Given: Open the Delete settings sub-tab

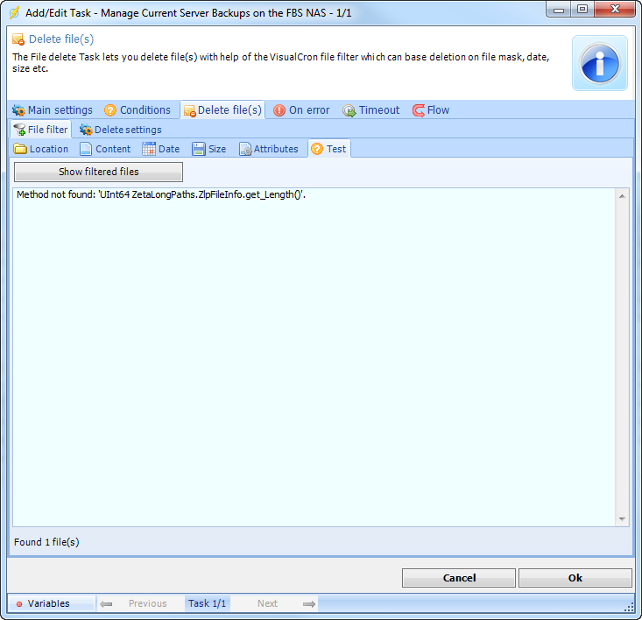Looking at the screenshot, I should point(120,130).
